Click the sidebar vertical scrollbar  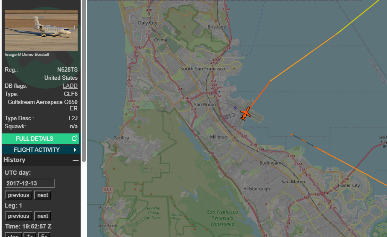84,81
